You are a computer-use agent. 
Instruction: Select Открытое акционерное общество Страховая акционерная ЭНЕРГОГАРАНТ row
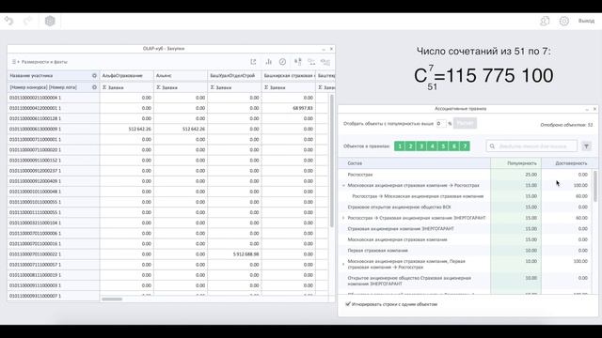coord(466,281)
